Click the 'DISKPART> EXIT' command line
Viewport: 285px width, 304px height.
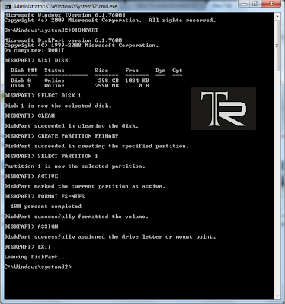tap(27, 247)
